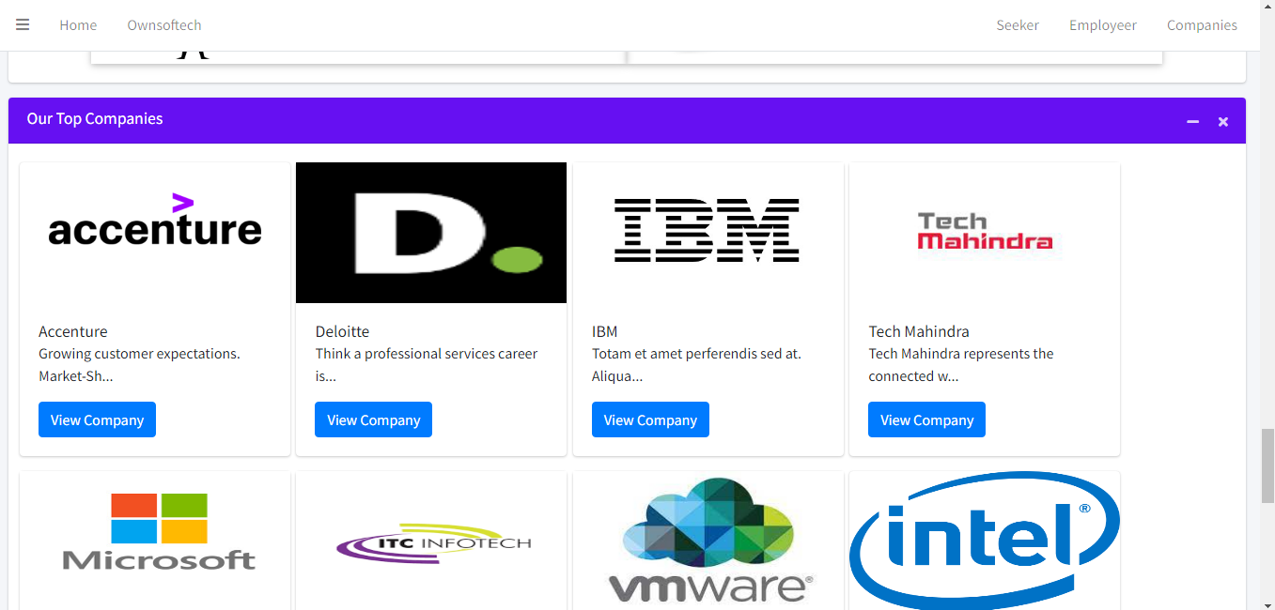
Task: Navigate to the Companies page
Action: click(1202, 25)
